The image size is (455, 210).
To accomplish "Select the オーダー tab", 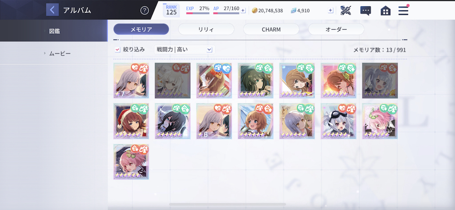I will (x=336, y=29).
